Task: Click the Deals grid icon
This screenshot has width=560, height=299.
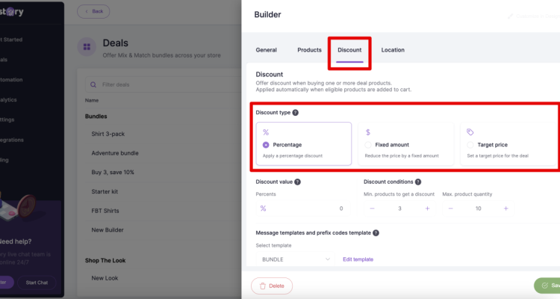Action: coord(87,47)
